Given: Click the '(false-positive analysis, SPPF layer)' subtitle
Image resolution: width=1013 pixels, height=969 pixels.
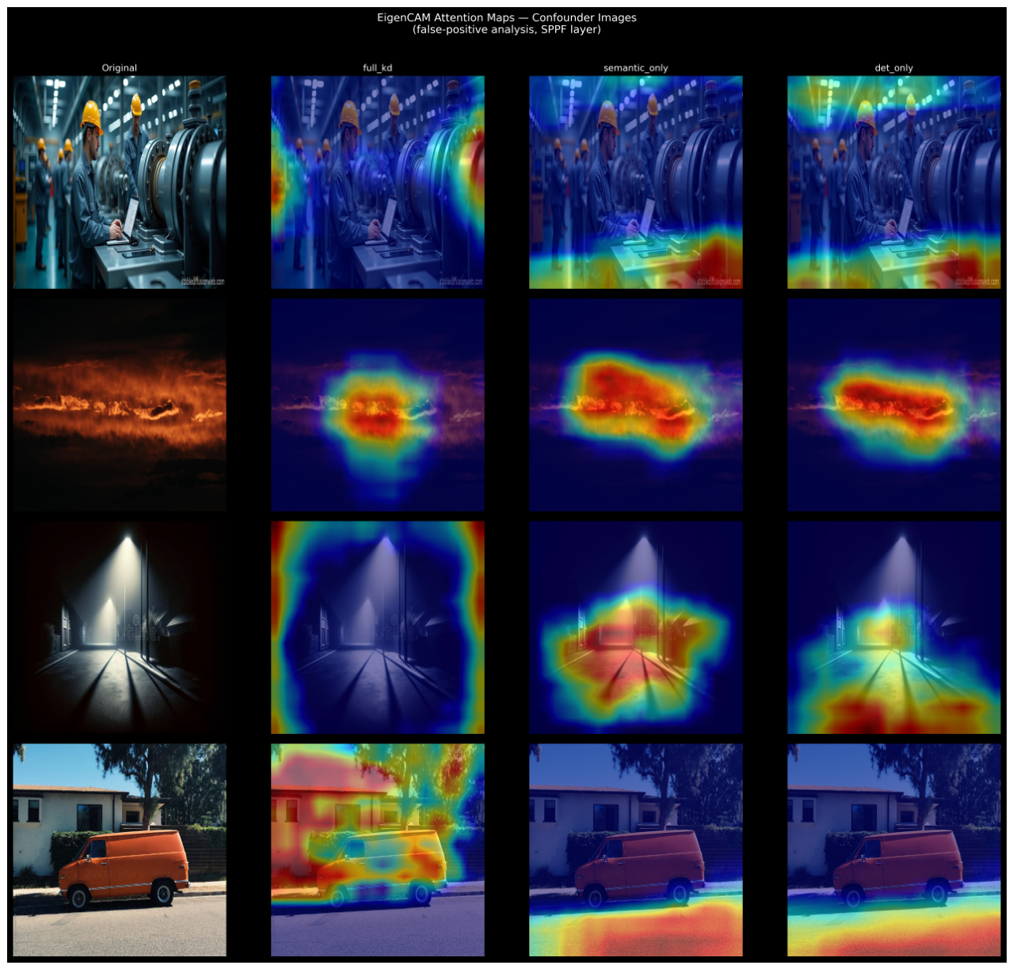Looking at the screenshot, I should pyautogui.click(x=507, y=30).
